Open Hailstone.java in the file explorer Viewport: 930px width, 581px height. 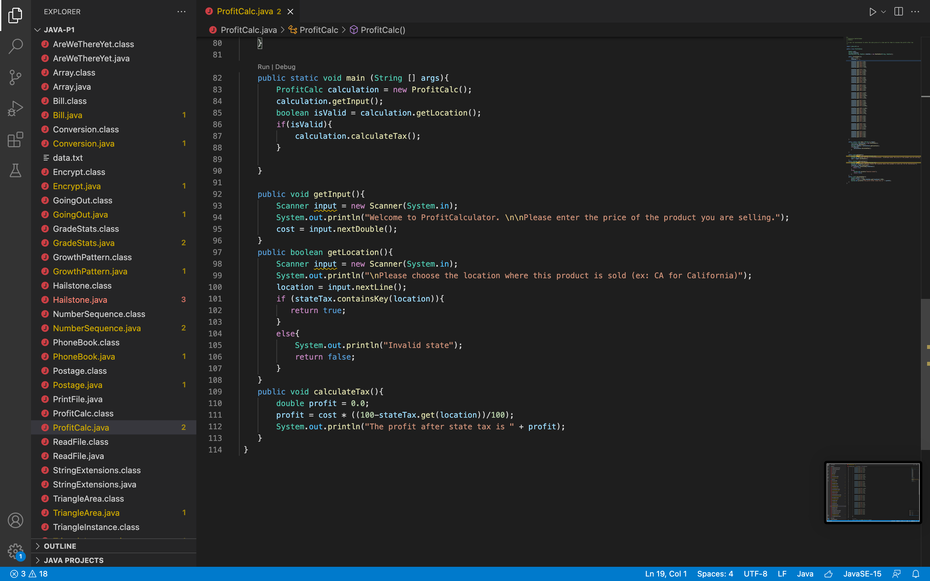coord(80,300)
